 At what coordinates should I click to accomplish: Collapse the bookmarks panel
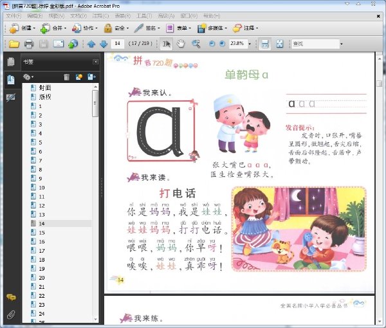(x=95, y=62)
